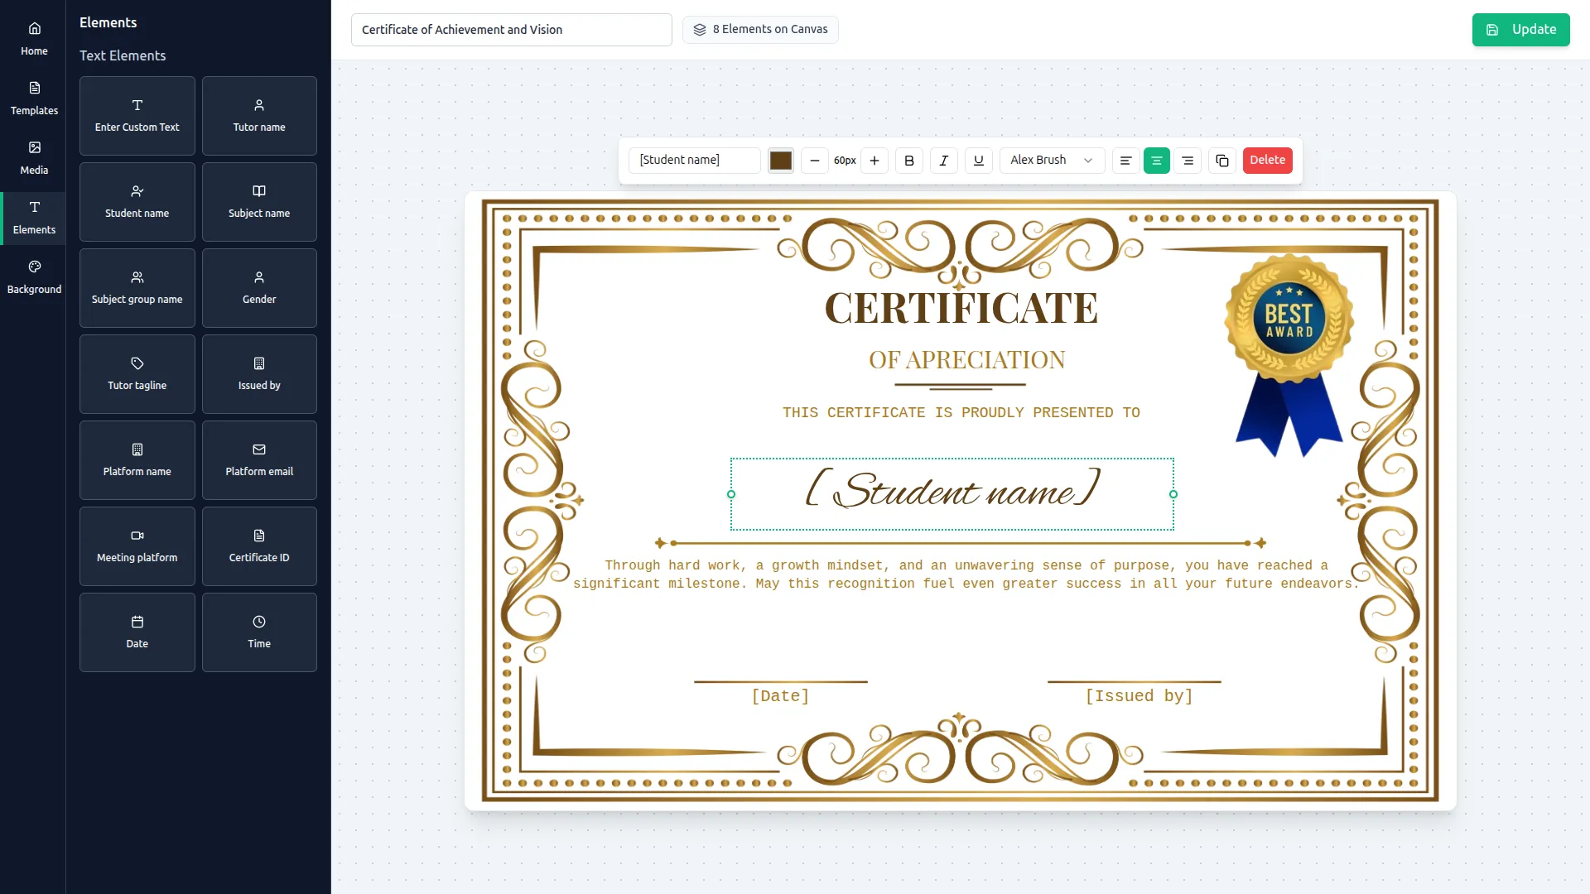Screen dimensions: 1590x894
Task: Duplicate the selected text element
Action: [1222, 160]
